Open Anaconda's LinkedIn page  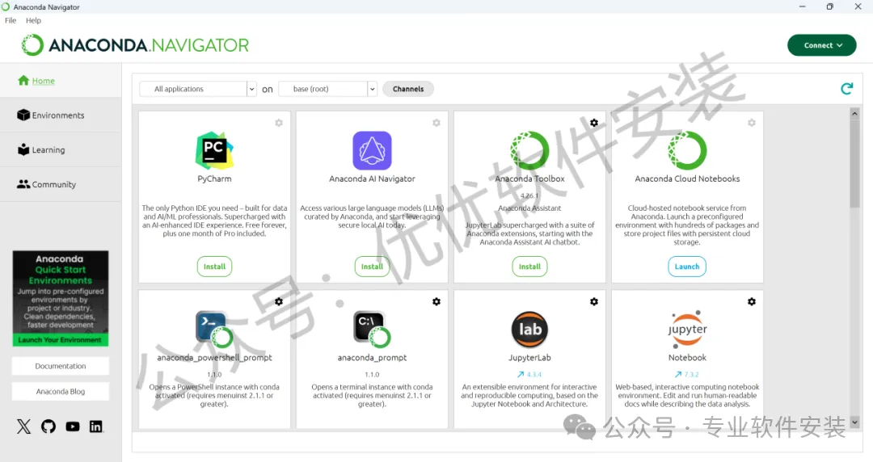pos(95,427)
